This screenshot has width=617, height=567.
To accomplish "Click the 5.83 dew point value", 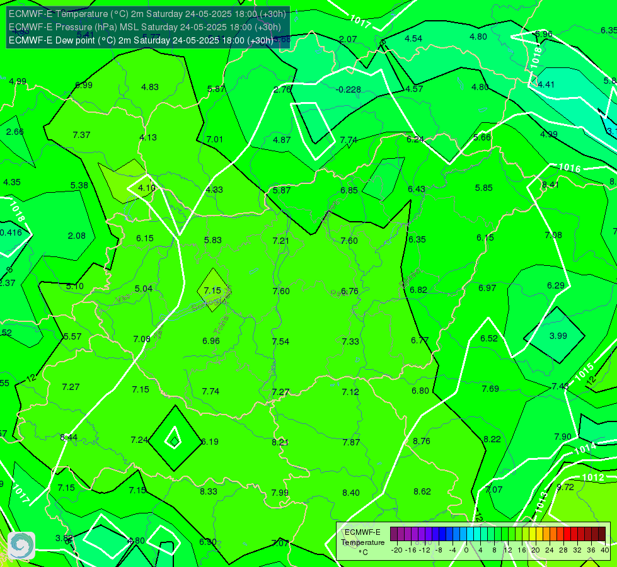I will 213,240.
